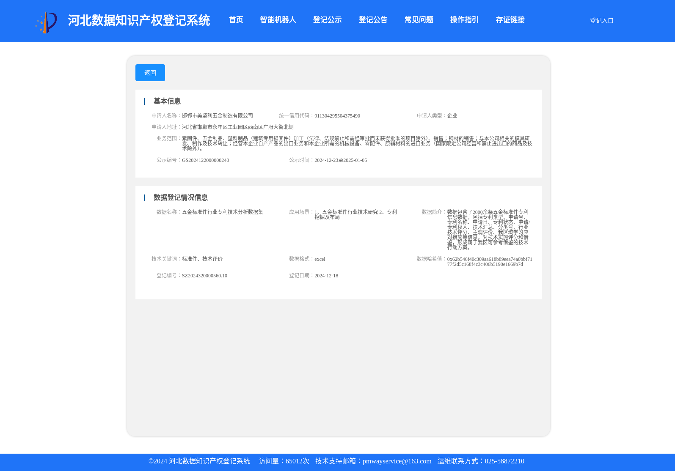Viewport: 675px width, 471px height.
Task: Open 常见问题 in the navigation
Action: coord(419,20)
